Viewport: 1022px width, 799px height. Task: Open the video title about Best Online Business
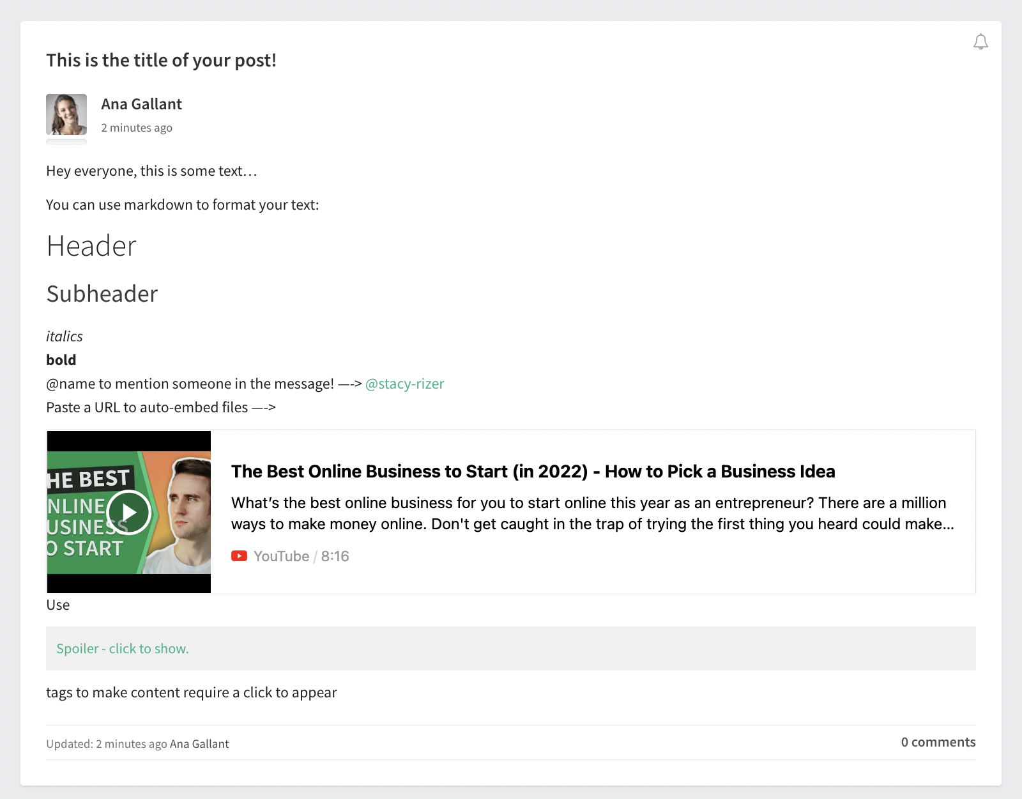[533, 471]
